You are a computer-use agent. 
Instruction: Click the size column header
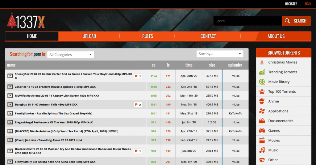(212, 65)
